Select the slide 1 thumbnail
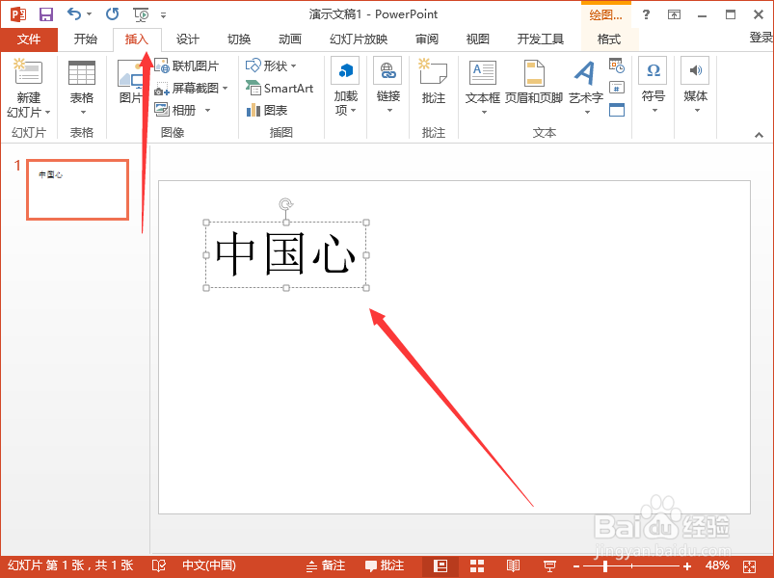Image resolution: width=774 pixels, height=578 pixels. [x=77, y=189]
